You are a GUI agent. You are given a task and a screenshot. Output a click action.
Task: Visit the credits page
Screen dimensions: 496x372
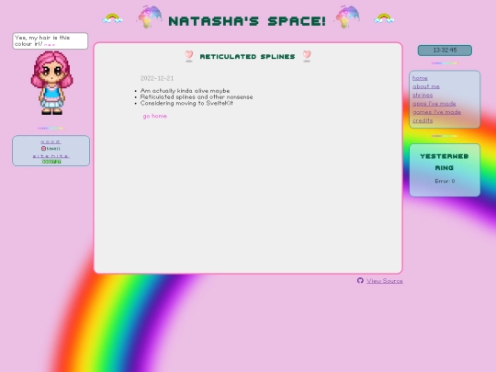pyautogui.click(x=423, y=120)
